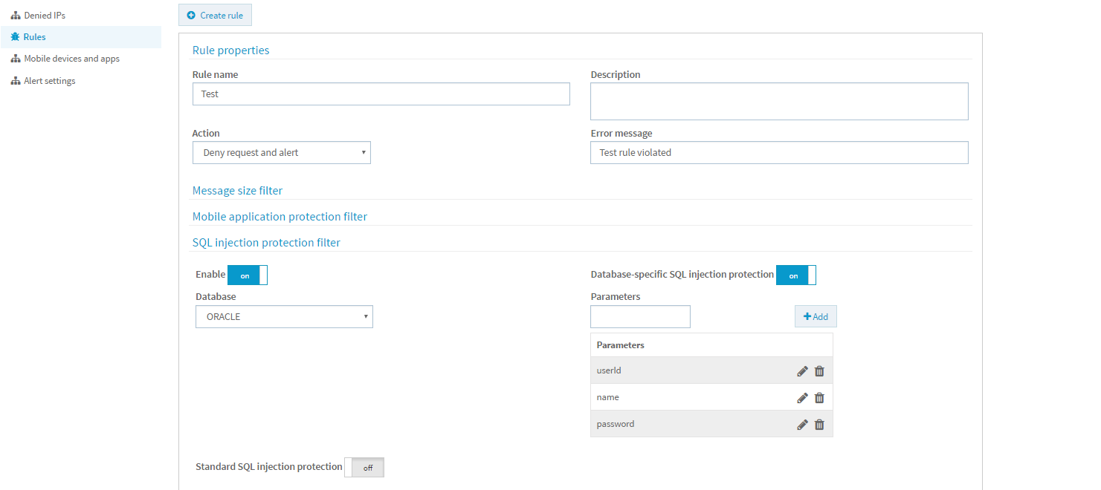
Task: Disable Database-specific SQL injection protection
Action: pos(795,275)
